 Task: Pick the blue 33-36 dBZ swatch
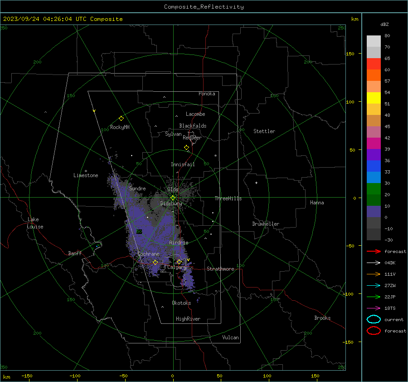tap(374, 166)
